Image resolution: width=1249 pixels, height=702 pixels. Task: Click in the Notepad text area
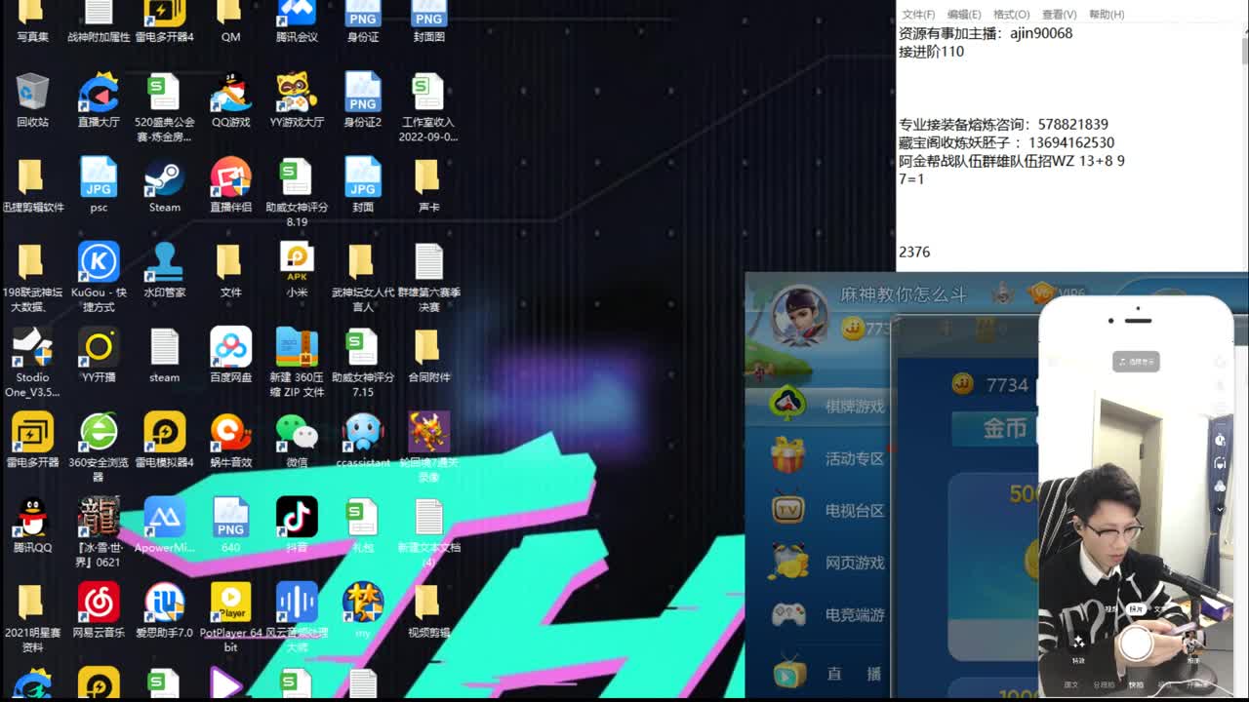pos(1068,146)
